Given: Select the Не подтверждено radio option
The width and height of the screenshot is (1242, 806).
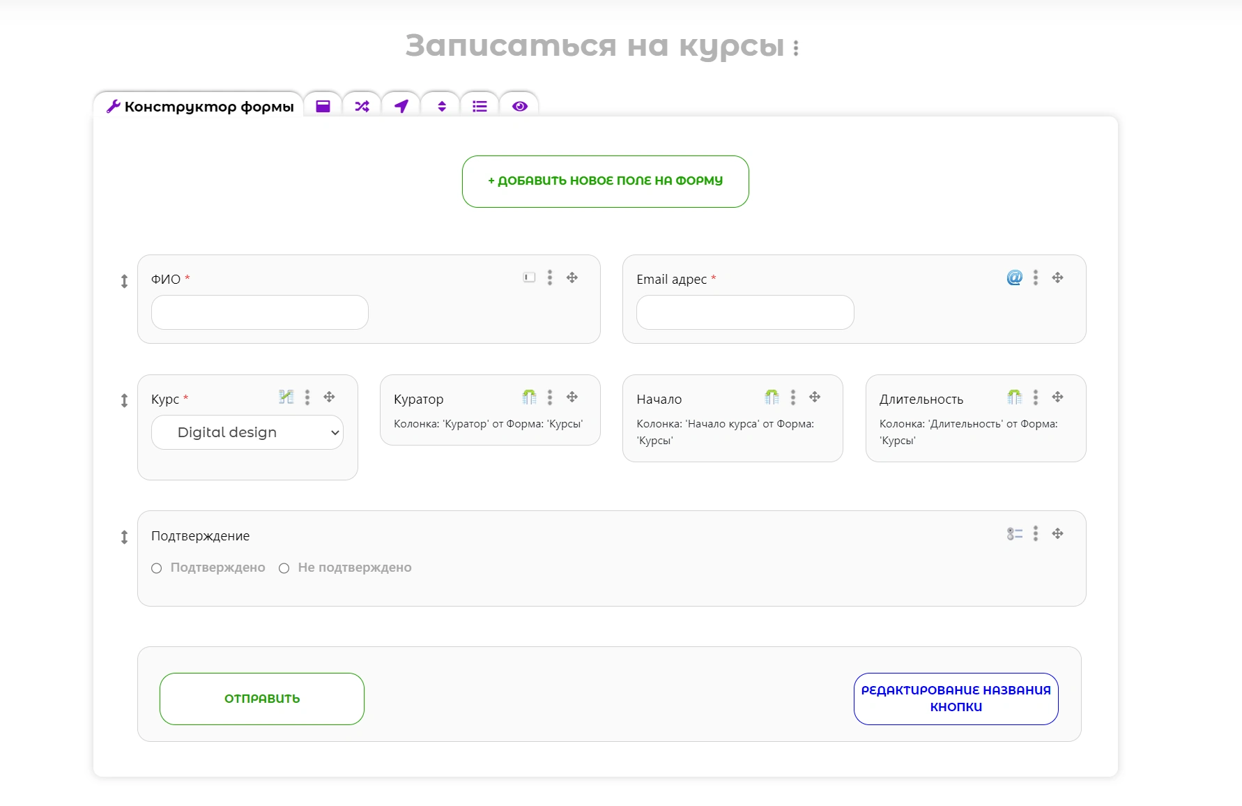Looking at the screenshot, I should point(284,568).
